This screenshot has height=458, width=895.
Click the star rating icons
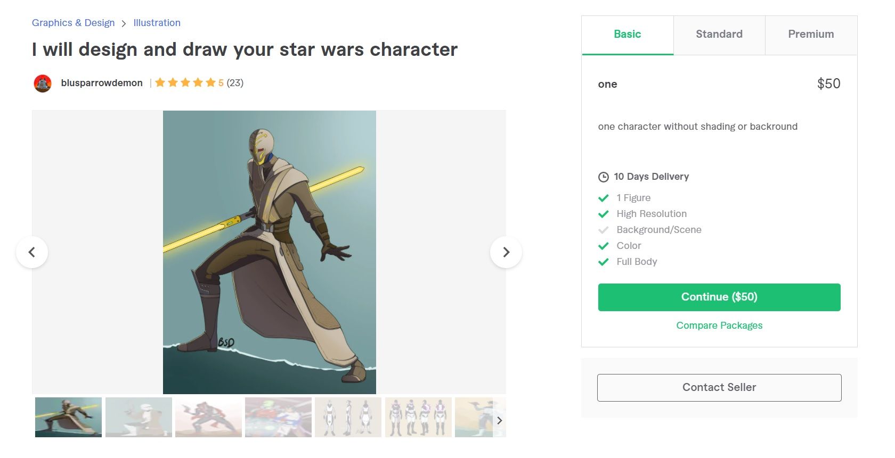[185, 82]
